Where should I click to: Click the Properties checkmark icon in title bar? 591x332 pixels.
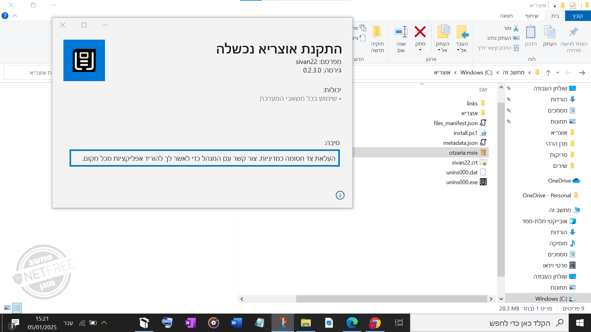point(573,5)
